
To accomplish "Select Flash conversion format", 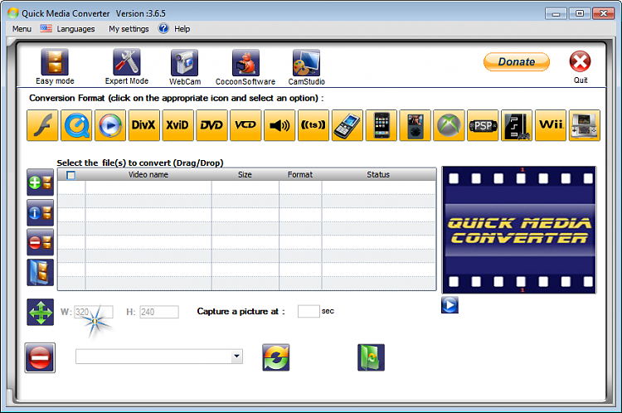I will pos(42,125).
